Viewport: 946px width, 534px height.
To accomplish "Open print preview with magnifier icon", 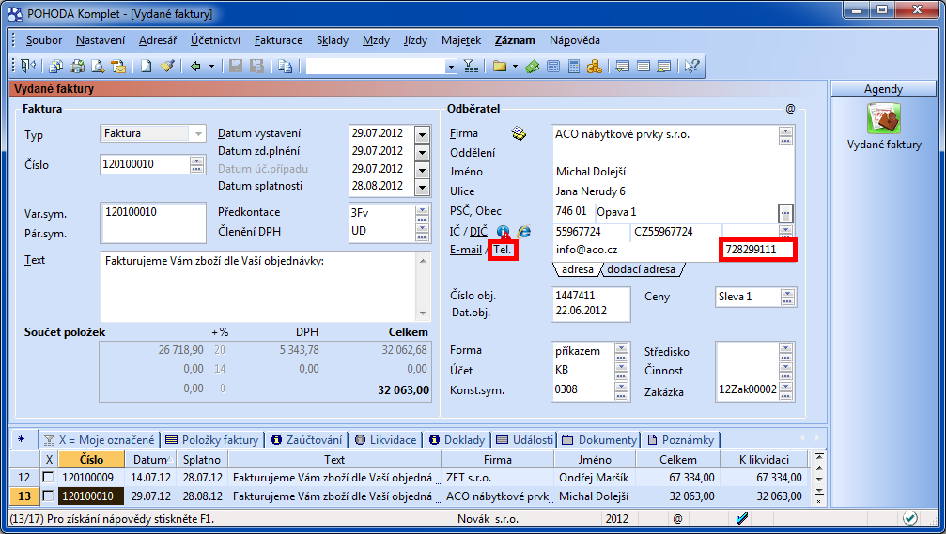I will coord(97,66).
